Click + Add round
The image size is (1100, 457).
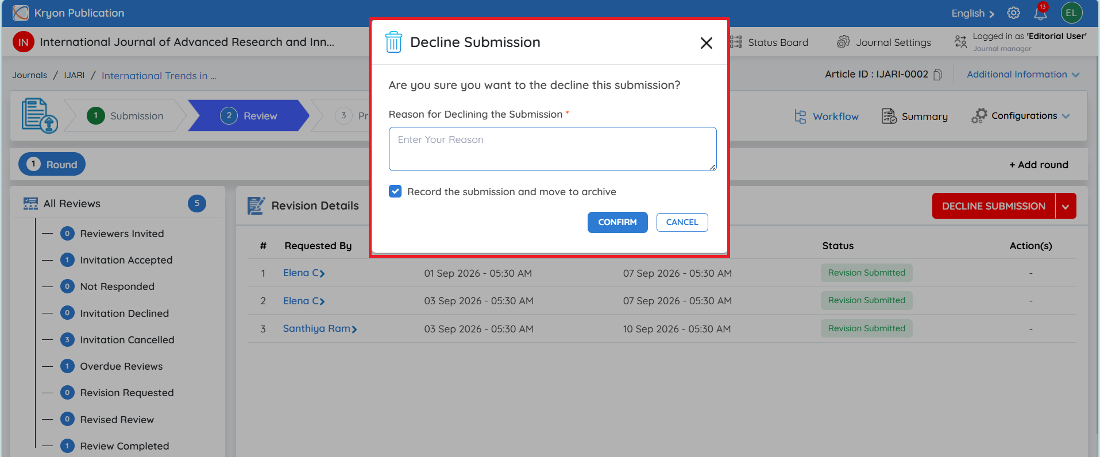tap(1039, 165)
